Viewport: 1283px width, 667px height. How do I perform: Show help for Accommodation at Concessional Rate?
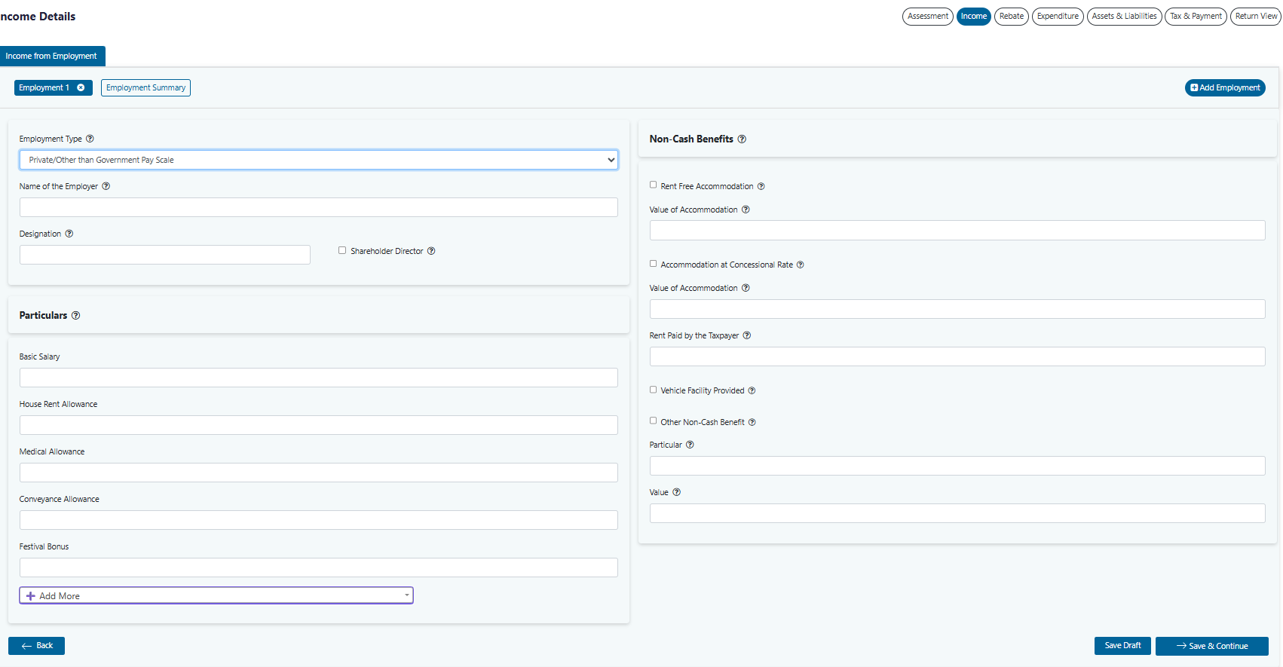800,265
